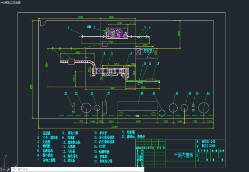Select the 平面布置图 title text
Screen dimensions: 249x172
tap(184, 155)
